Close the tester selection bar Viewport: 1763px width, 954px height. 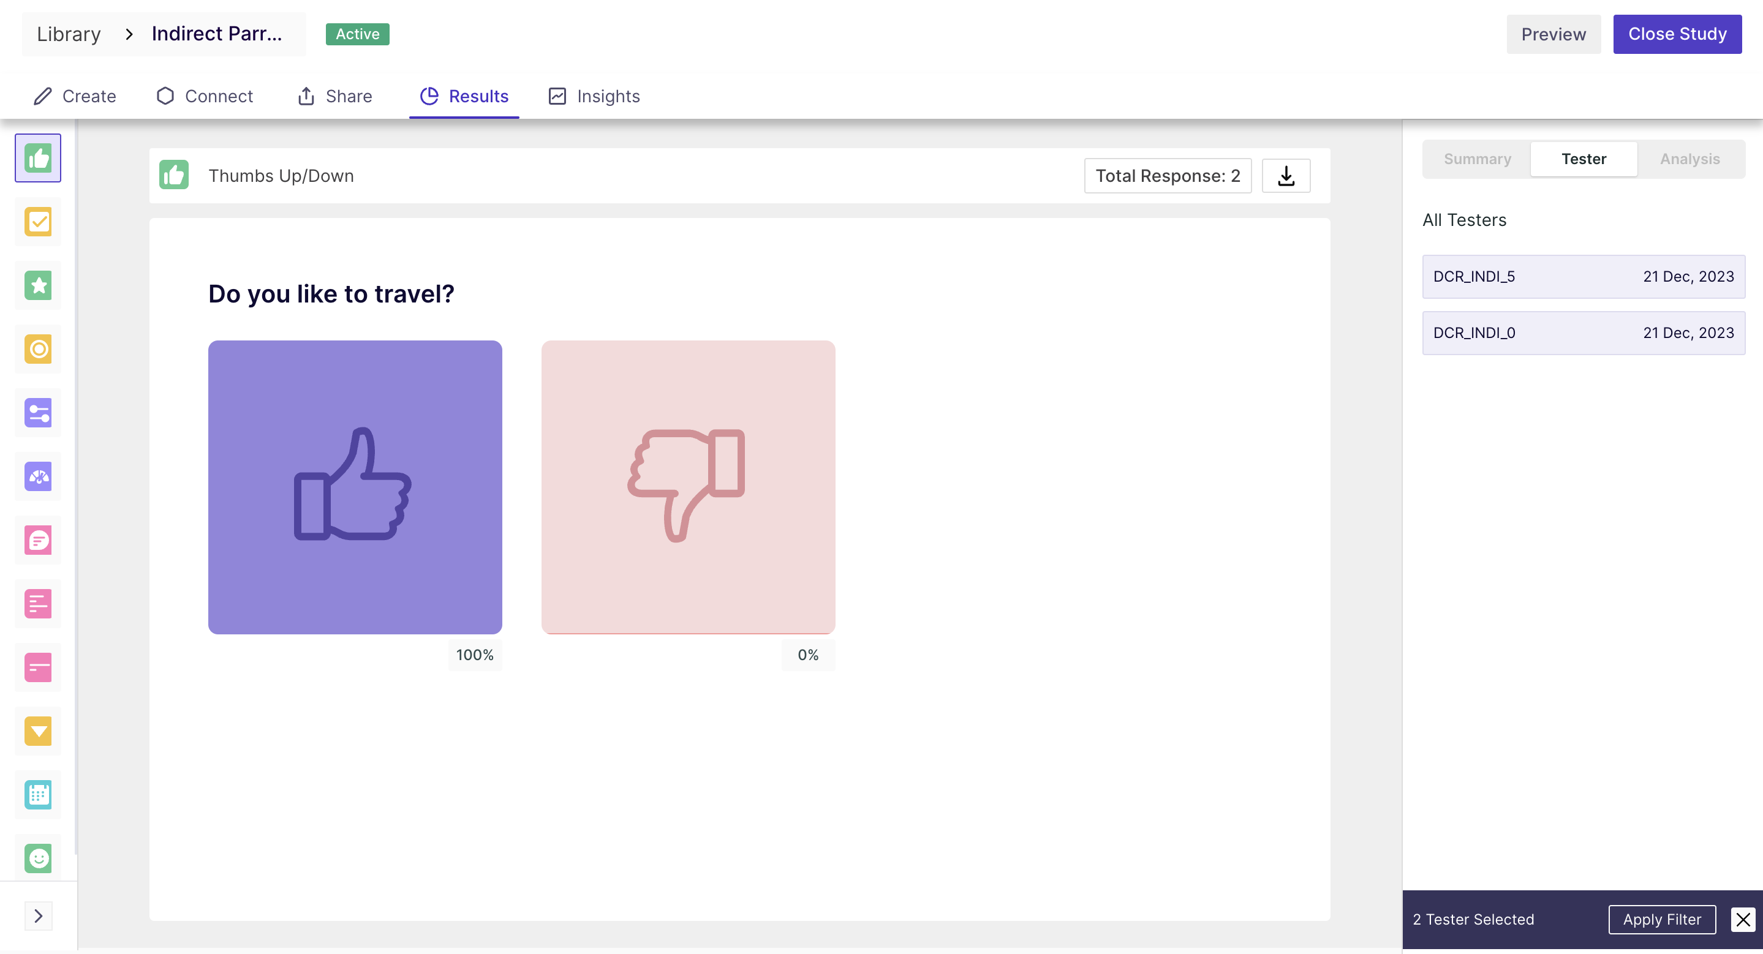click(1742, 919)
